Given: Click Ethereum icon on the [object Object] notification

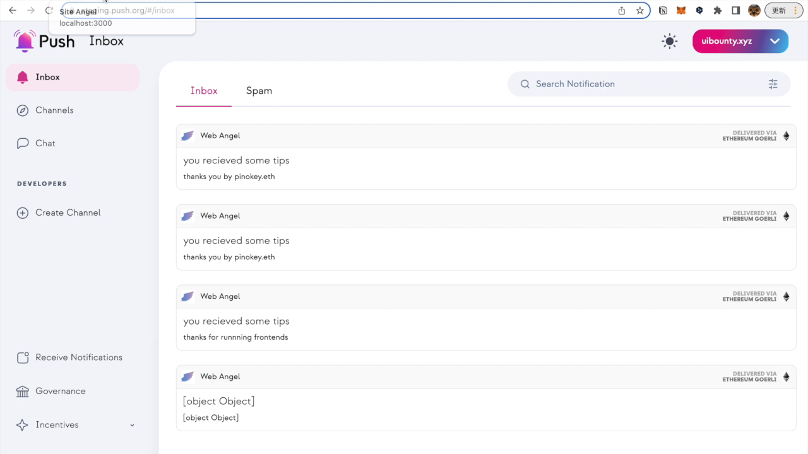Looking at the screenshot, I should [786, 376].
